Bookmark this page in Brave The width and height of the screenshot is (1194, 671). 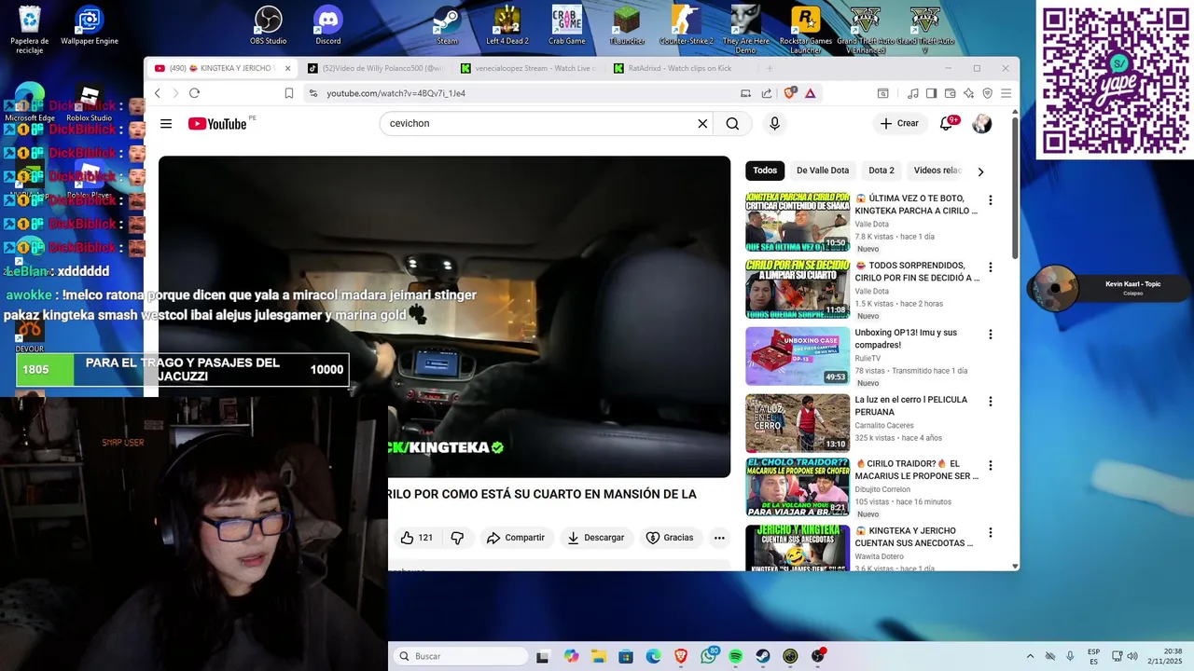pos(289,93)
